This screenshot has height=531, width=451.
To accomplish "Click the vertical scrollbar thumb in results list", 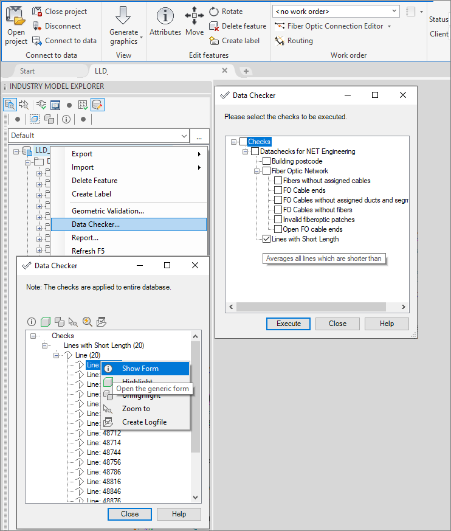I will (x=195, y=397).
